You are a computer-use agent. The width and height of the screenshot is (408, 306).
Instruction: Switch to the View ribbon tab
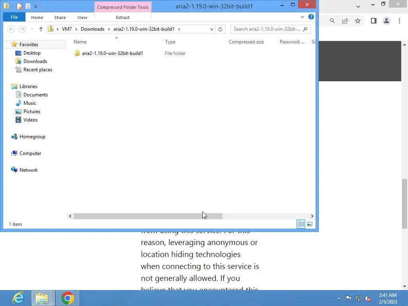(82, 18)
